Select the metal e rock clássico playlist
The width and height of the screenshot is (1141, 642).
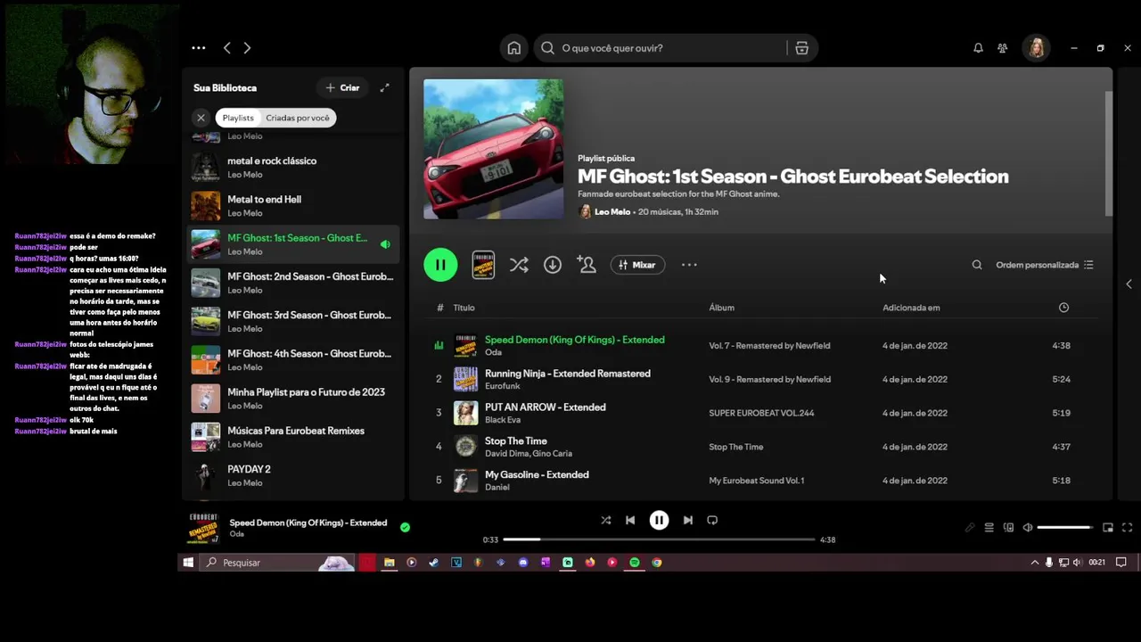tap(292, 168)
